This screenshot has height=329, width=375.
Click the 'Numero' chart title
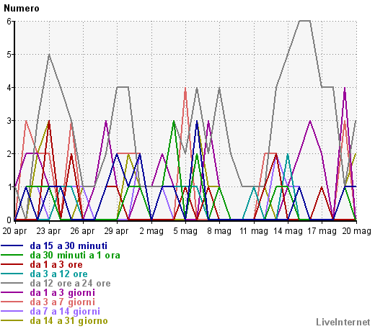click(22, 9)
